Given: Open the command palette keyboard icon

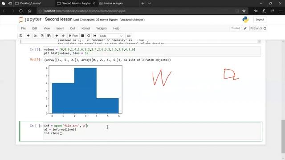Looking at the screenshot, I should pos(129,36).
